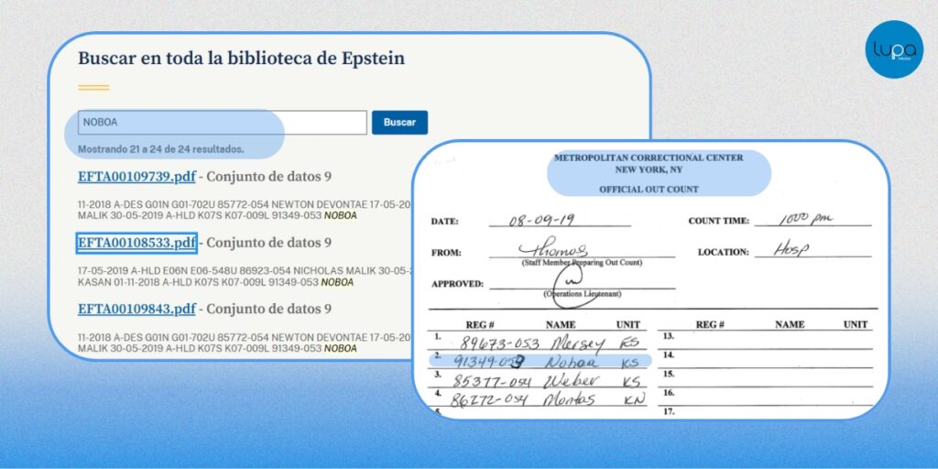Viewport: 938px width, 469px height.
Task: Click the 'Mostrando 21 a 24' results text
Action: (x=161, y=148)
